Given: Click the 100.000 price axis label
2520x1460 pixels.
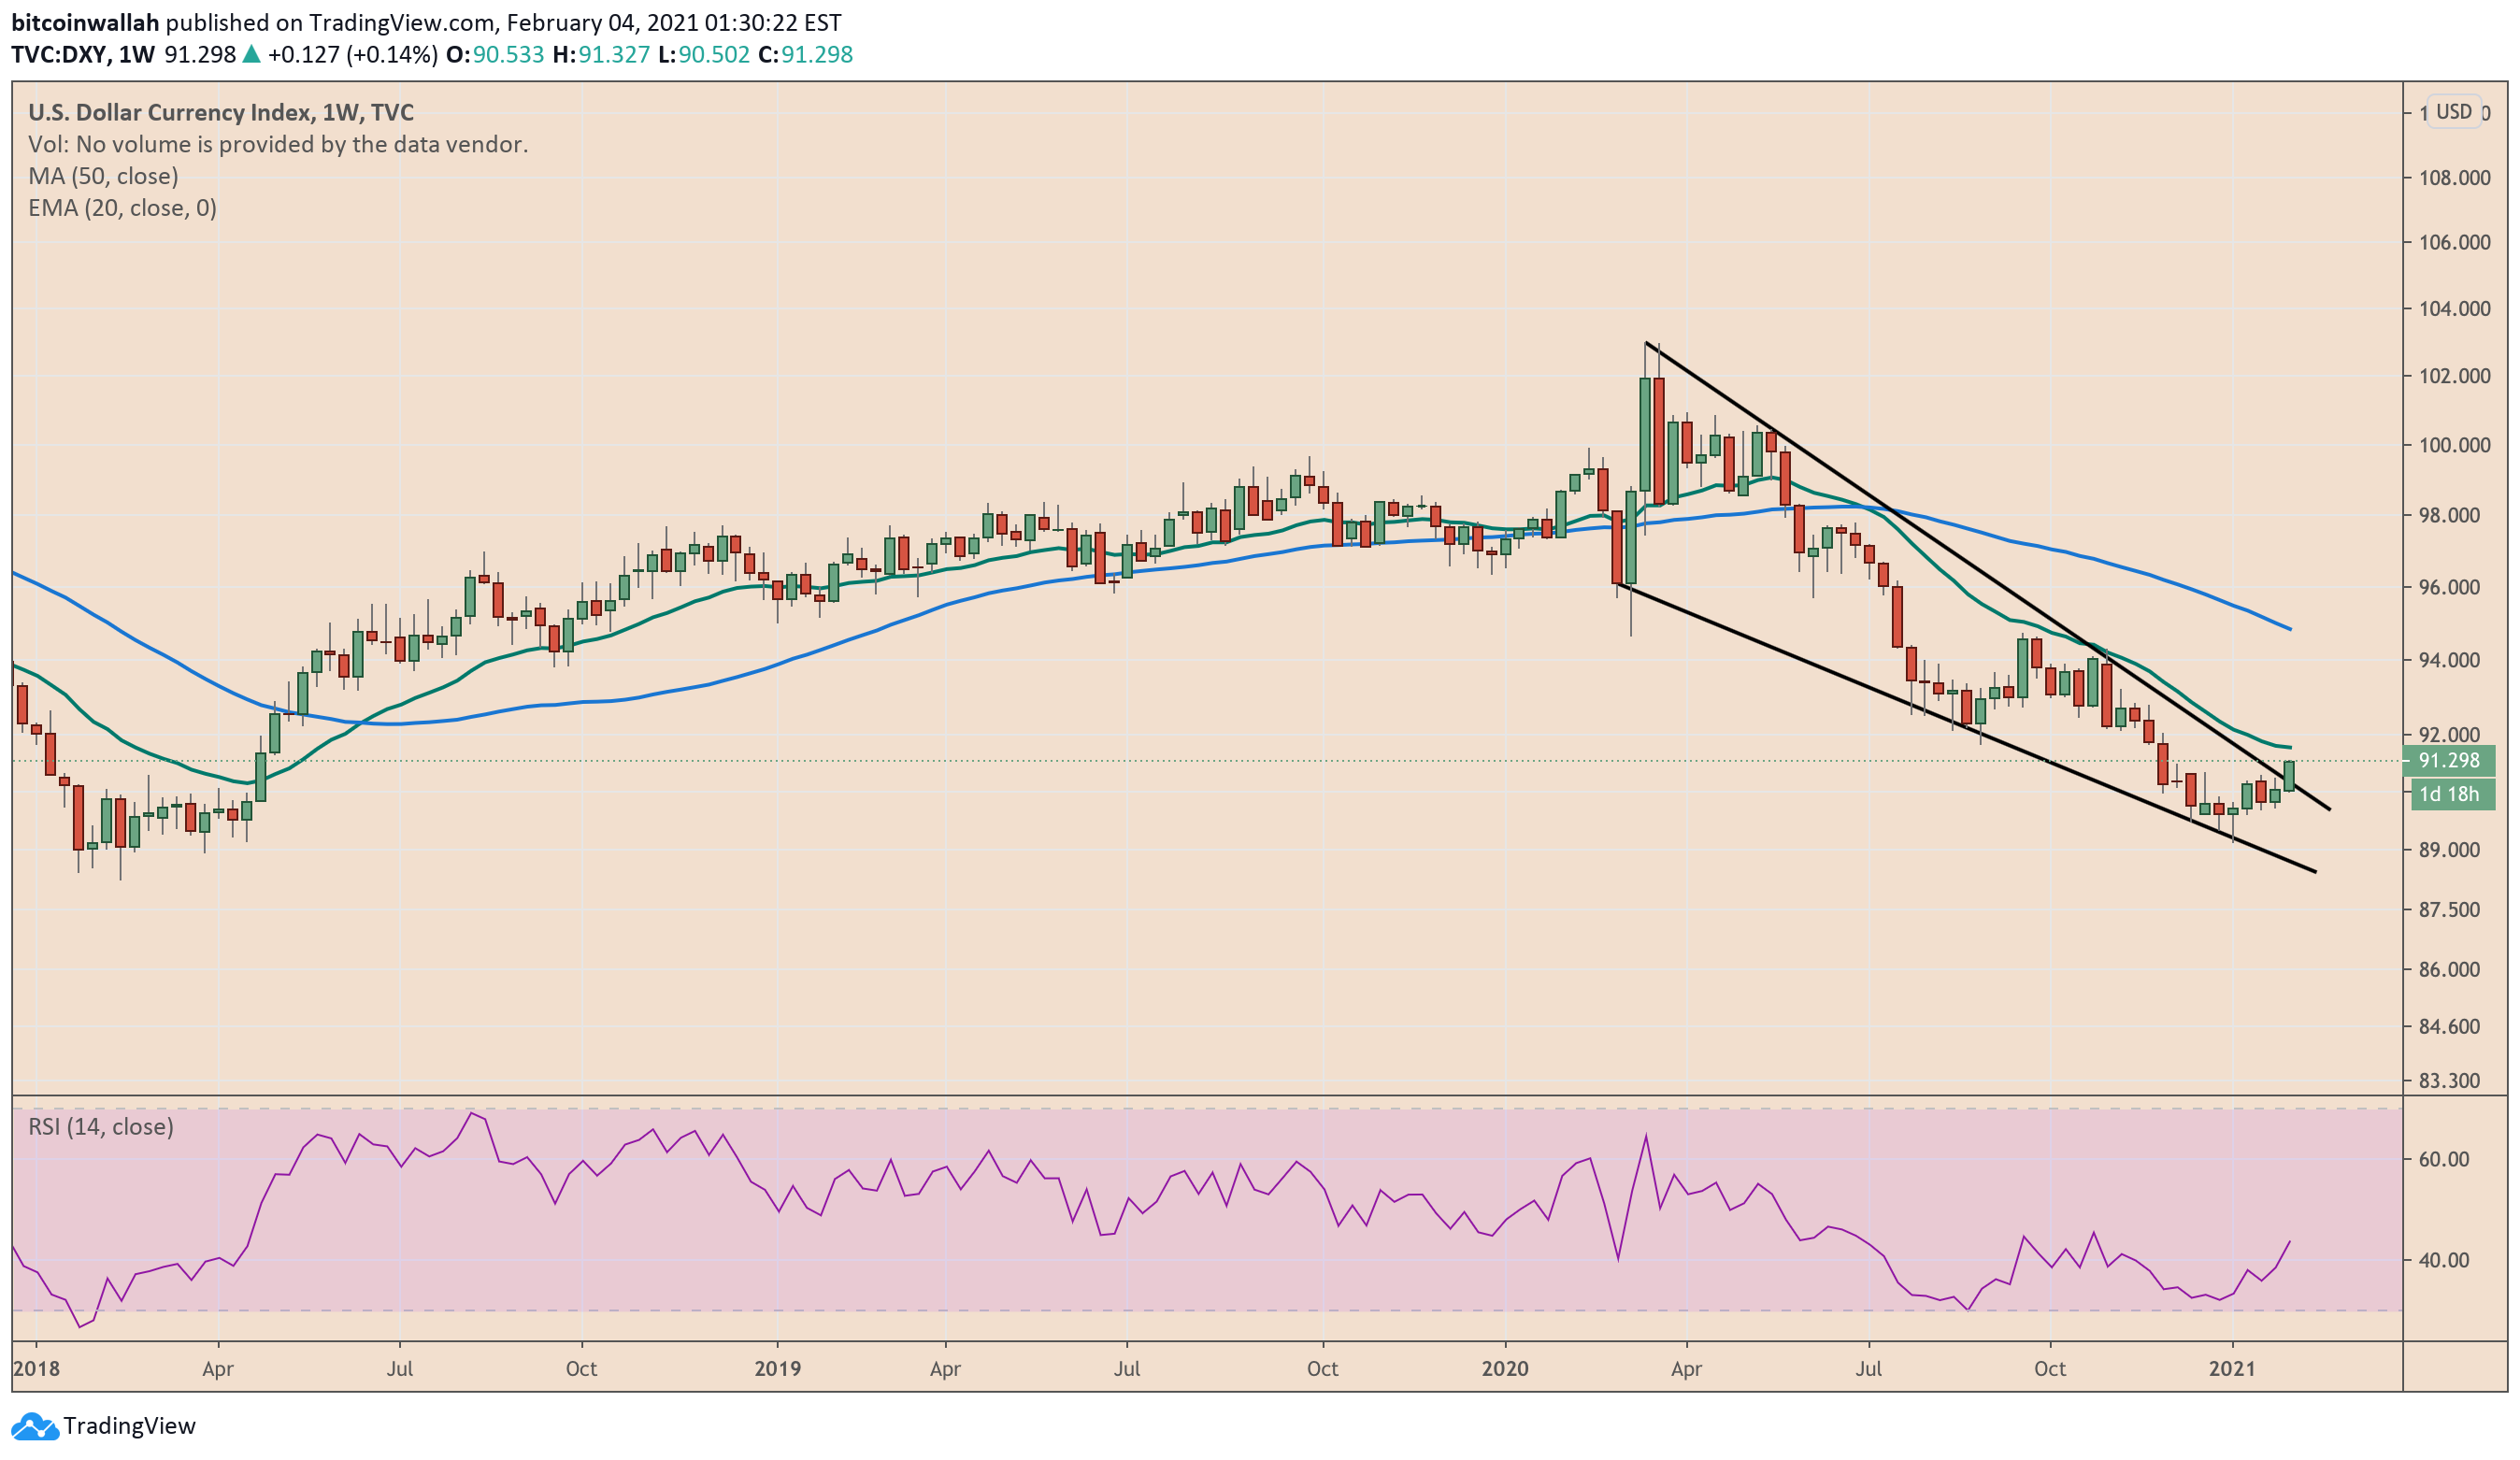Looking at the screenshot, I should (2453, 445).
